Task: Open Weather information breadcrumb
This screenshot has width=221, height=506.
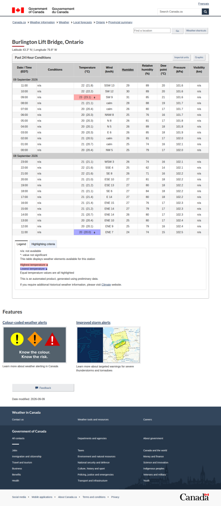Action: point(42,22)
